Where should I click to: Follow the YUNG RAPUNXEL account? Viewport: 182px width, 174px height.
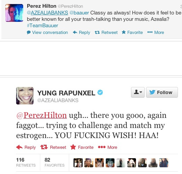click(x=162, y=92)
